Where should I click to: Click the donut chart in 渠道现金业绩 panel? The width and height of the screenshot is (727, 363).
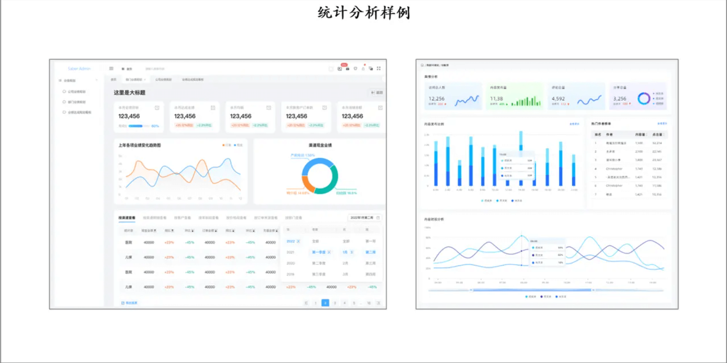pyautogui.click(x=320, y=176)
